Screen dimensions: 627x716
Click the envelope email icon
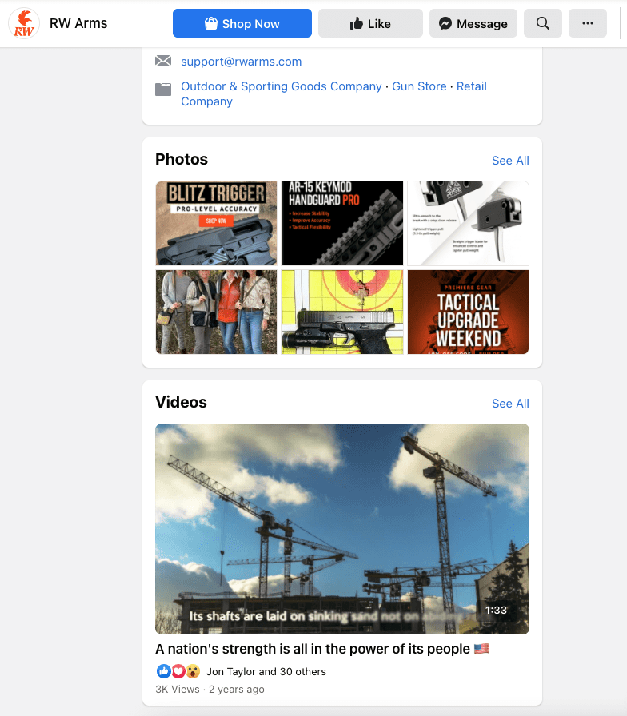[x=163, y=61]
